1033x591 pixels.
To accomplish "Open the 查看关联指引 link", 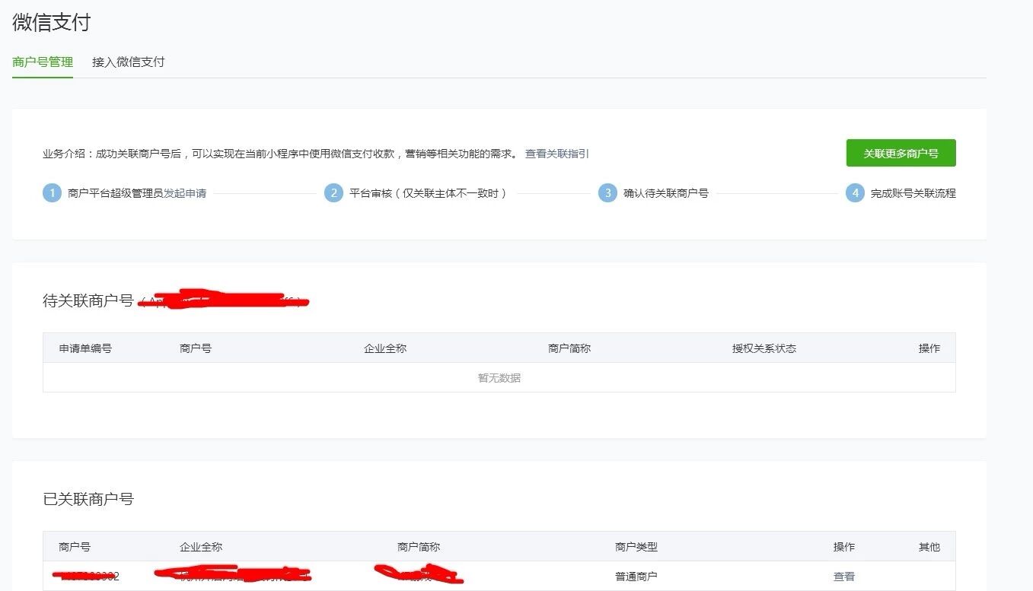I will pyautogui.click(x=556, y=154).
